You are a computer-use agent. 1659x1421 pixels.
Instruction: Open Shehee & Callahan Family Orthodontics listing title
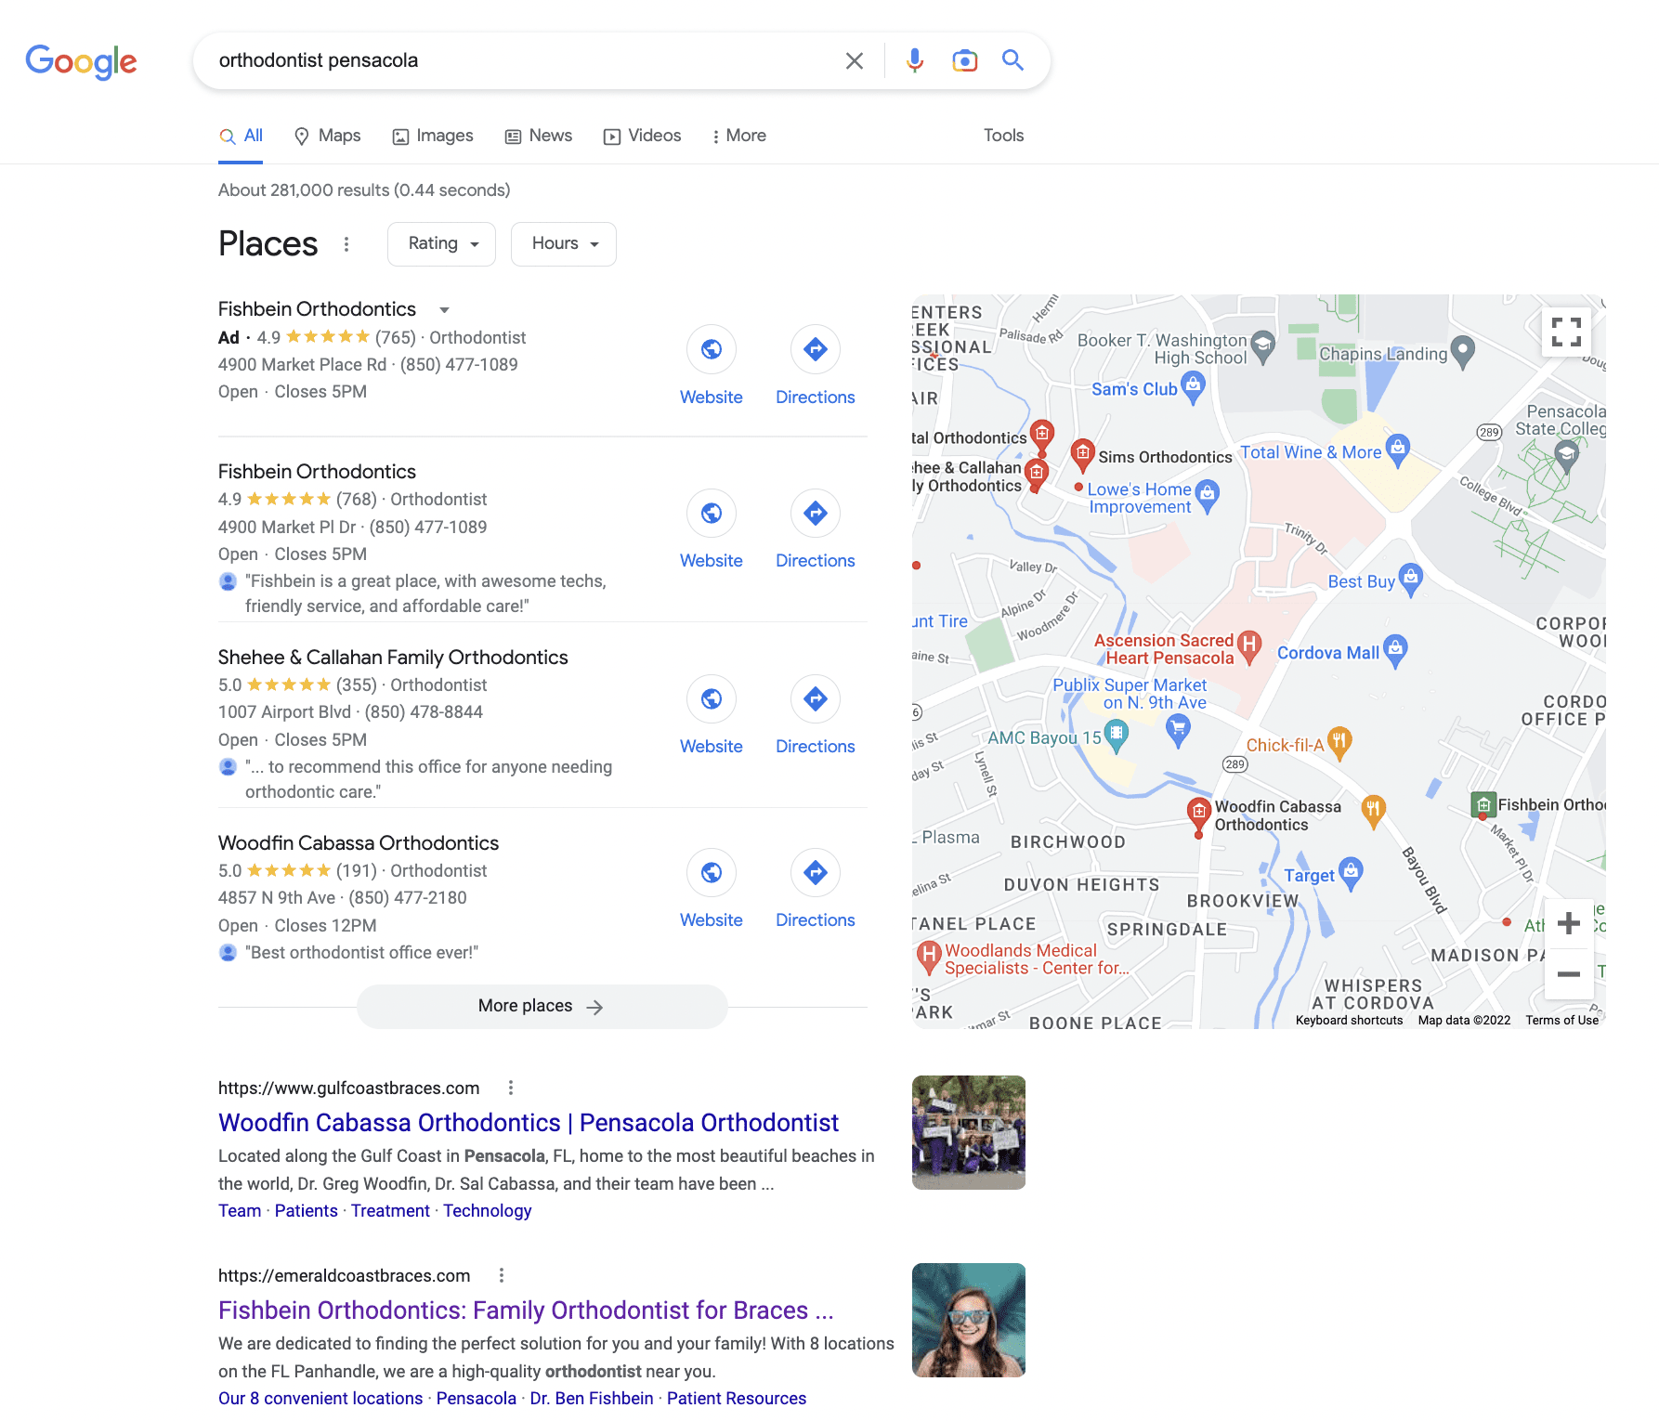pyautogui.click(x=393, y=658)
